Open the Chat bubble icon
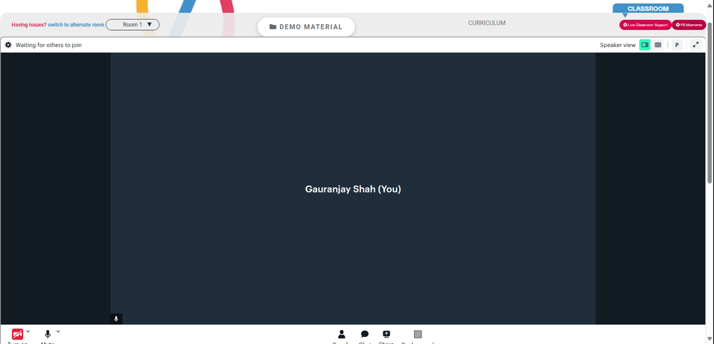Viewport: 714px width, 344px height. coord(364,335)
